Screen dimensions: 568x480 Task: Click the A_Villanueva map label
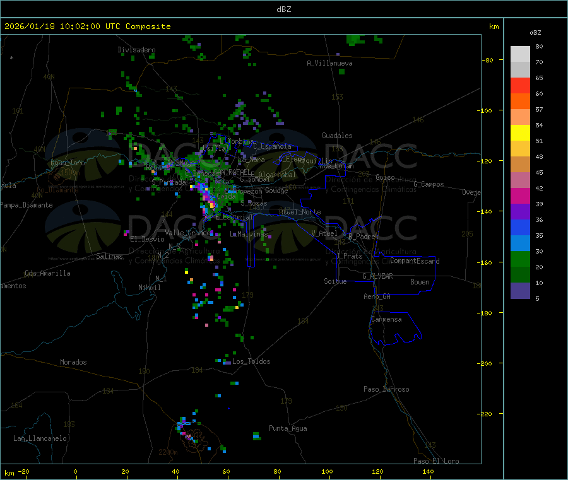tap(329, 63)
